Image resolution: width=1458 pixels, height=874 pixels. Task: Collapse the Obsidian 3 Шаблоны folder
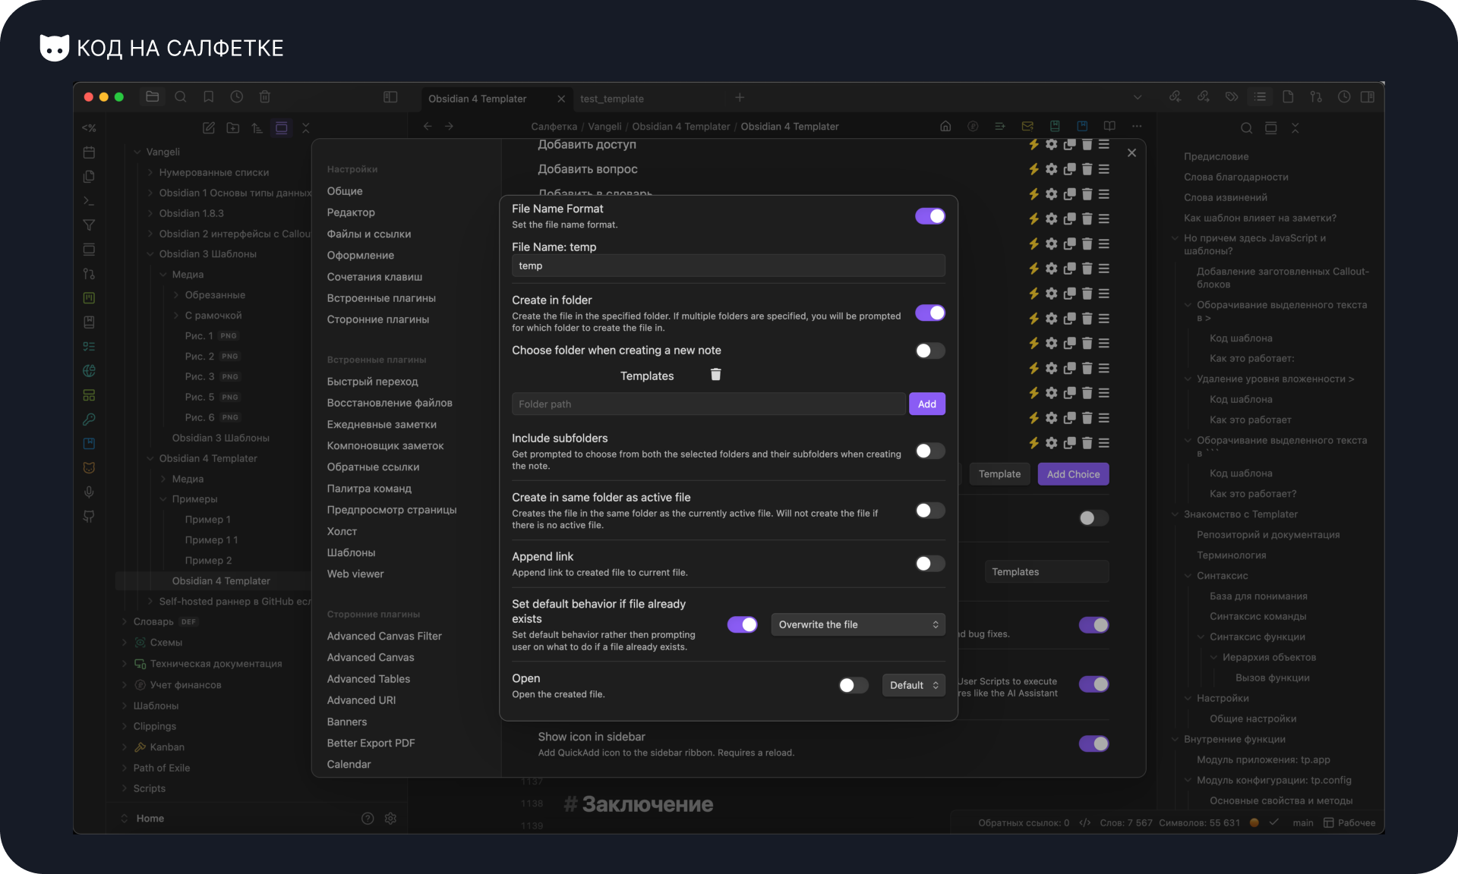pos(150,254)
